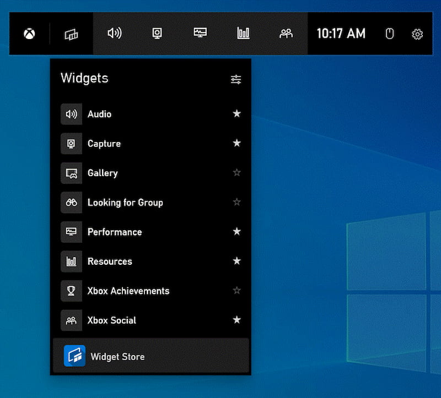Open the Xbox logo button
441x398 pixels.
coord(29,34)
